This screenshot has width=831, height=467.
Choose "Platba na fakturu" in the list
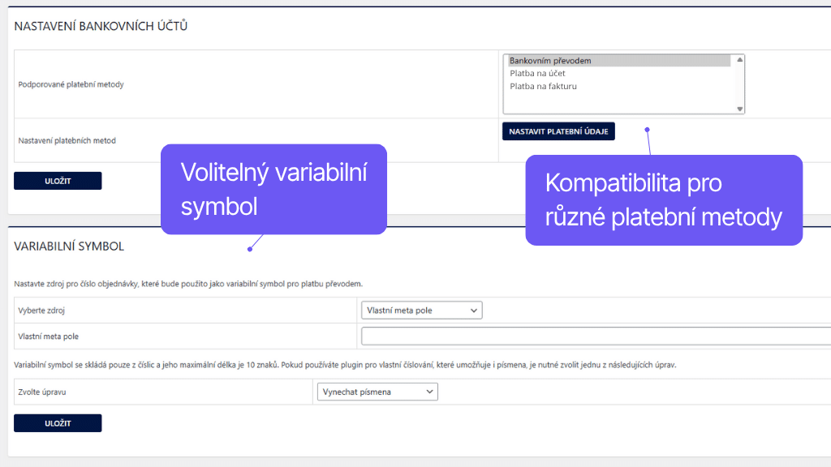click(543, 86)
